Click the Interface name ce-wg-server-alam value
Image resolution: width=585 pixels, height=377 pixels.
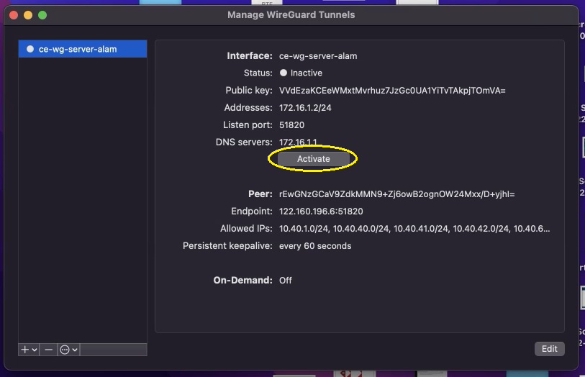pyautogui.click(x=318, y=56)
